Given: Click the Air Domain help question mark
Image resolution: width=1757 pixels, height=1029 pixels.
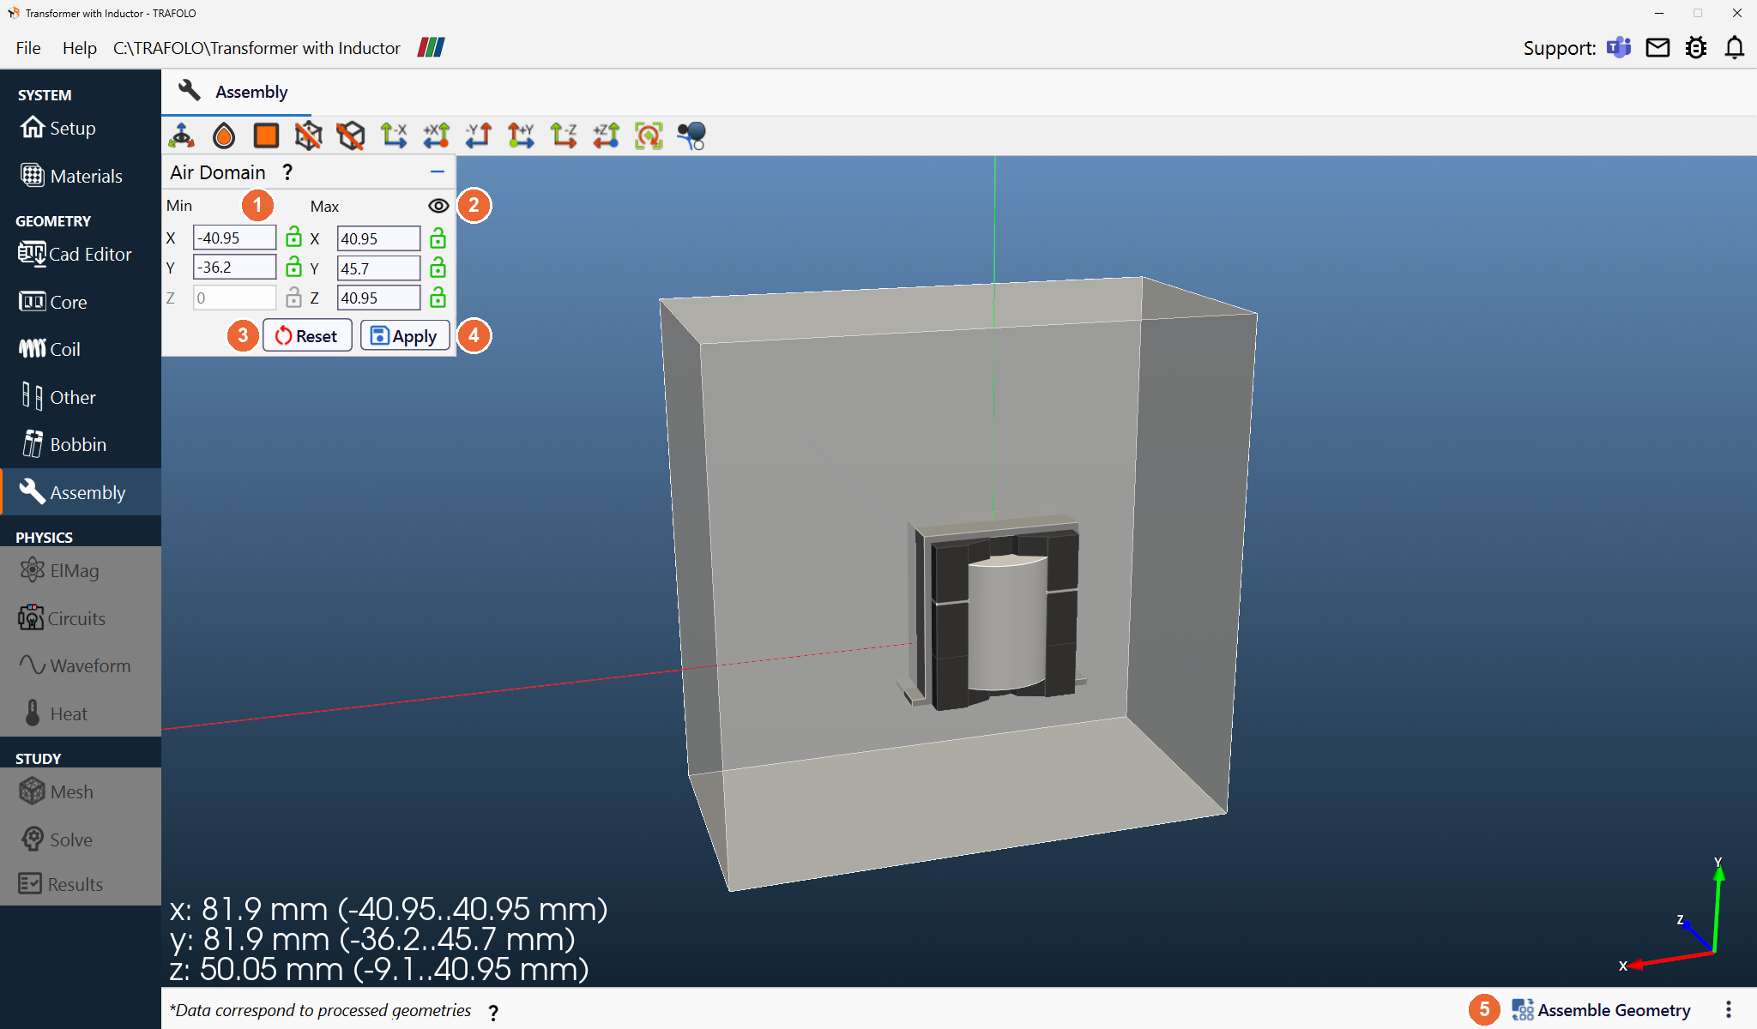Looking at the screenshot, I should click(x=288, y=172).
